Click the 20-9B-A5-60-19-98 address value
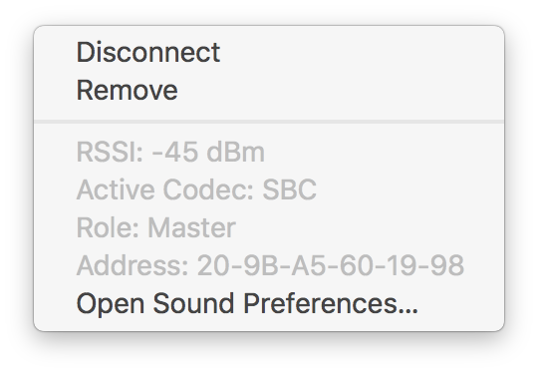The image size is (538, 373). (x=331, y=265)
